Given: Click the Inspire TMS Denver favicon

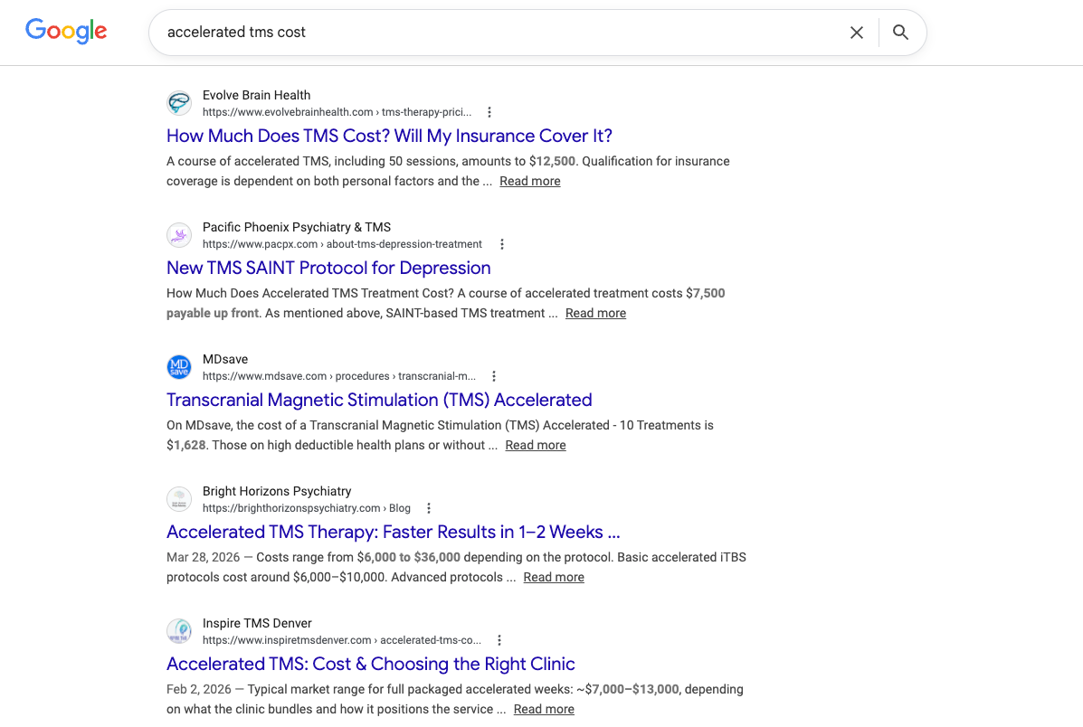Looking at the screenshot, I should click(x=179, y=630).
